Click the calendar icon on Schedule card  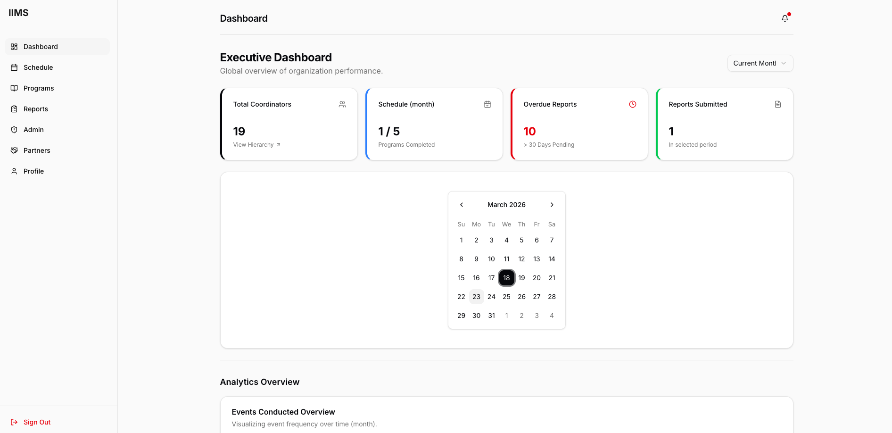pos(487,104)
